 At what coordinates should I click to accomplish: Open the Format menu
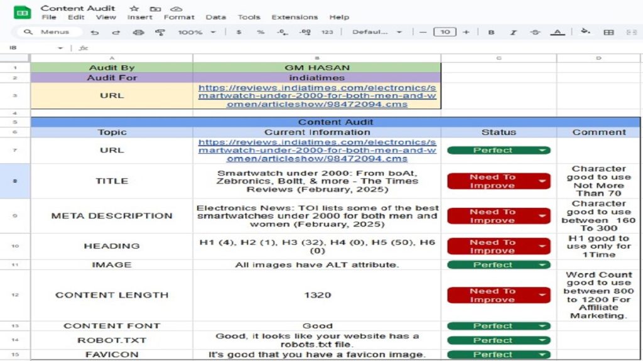pos(179,17)
